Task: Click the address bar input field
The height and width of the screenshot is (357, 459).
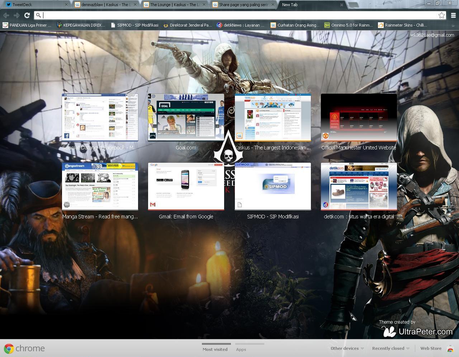Action: tap(237, 15)
